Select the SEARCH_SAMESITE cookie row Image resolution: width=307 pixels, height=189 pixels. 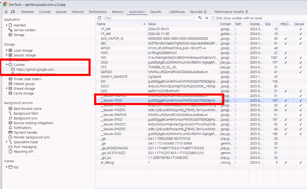201,77
